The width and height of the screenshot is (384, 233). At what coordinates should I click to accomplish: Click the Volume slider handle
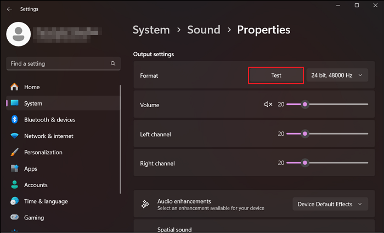point(305,104)
